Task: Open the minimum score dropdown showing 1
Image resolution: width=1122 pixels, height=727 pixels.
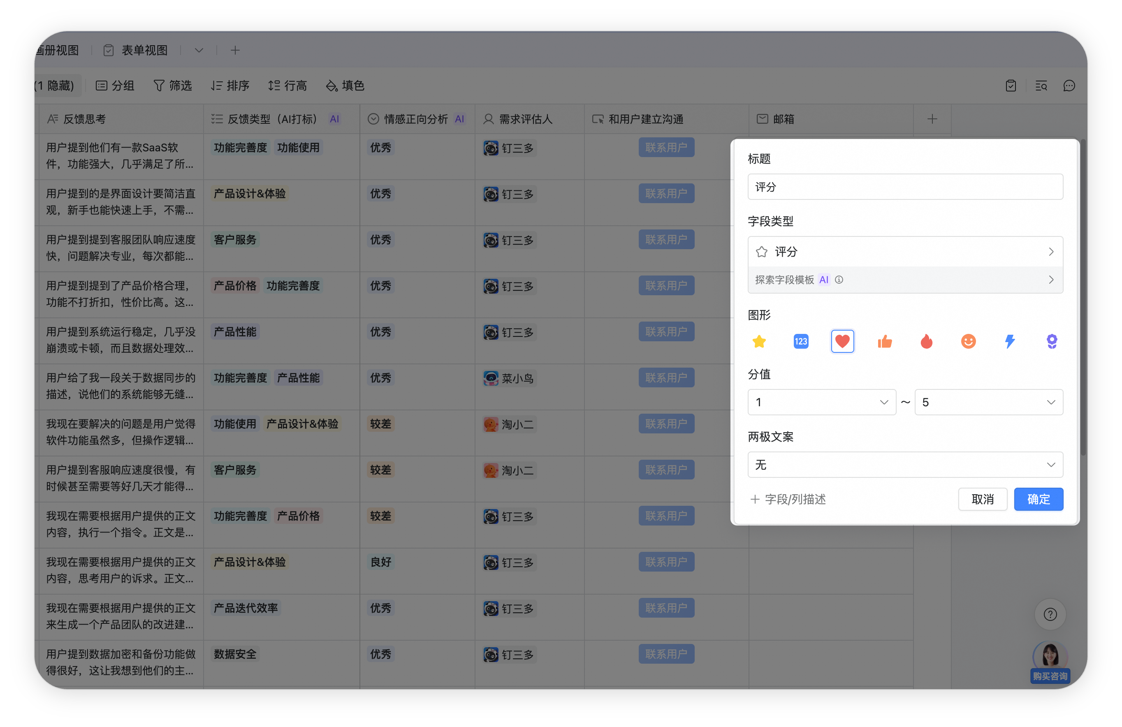Action: coord(821,402)
